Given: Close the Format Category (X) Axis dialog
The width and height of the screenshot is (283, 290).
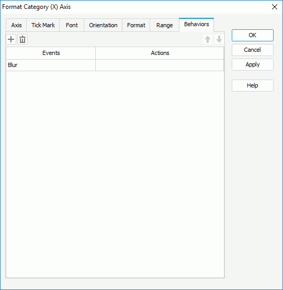Looking at the screenshot, I should 275,7.
